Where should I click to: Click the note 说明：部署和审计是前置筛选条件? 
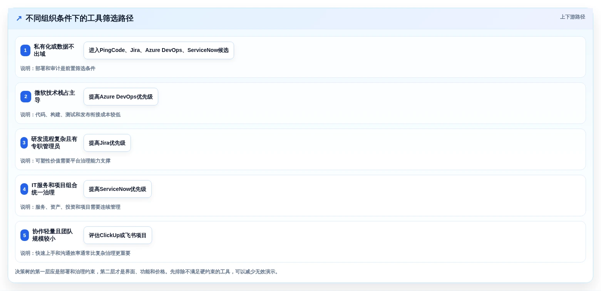pos(58,69)
